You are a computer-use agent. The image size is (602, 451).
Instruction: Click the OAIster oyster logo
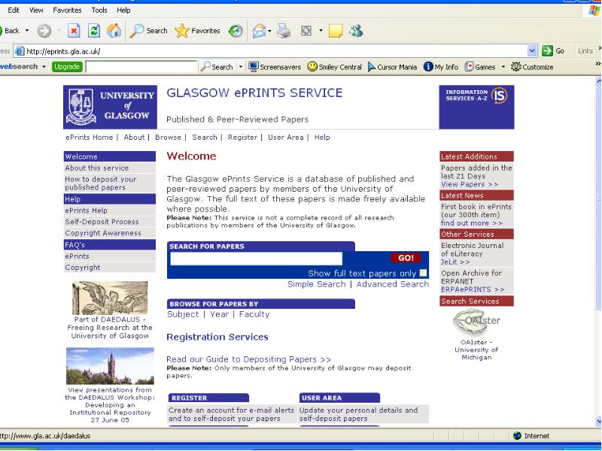[x=476, y=322]
